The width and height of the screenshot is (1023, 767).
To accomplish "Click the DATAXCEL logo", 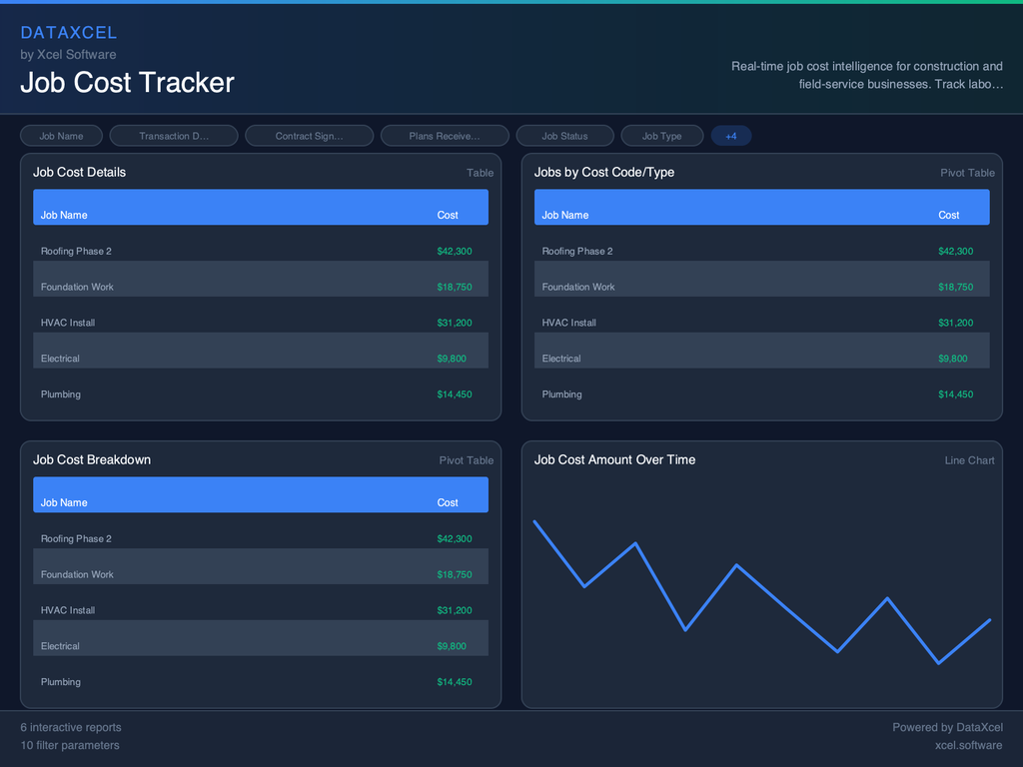I will [69, 32].
